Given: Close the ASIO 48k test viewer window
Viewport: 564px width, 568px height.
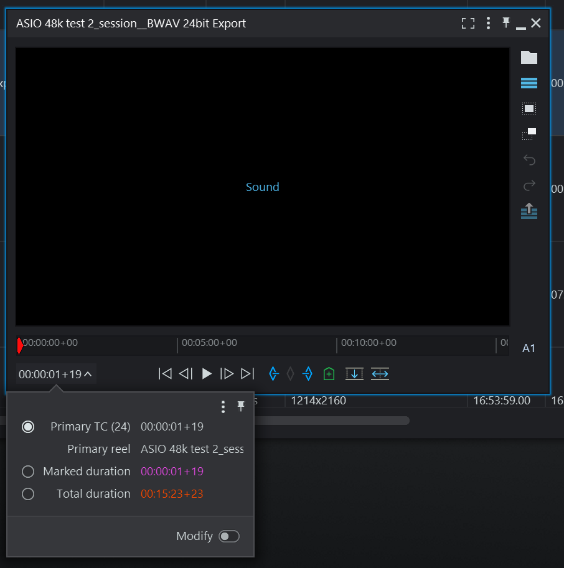Looking at the screenshot, I should pos(536,23).
